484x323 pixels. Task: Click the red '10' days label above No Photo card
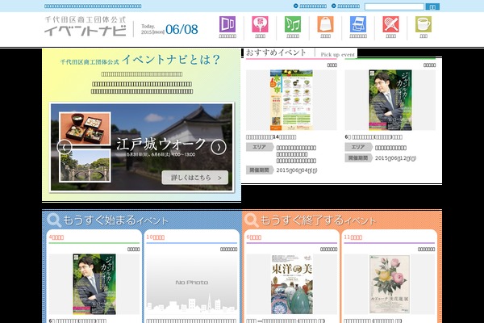tap(155, 237)
